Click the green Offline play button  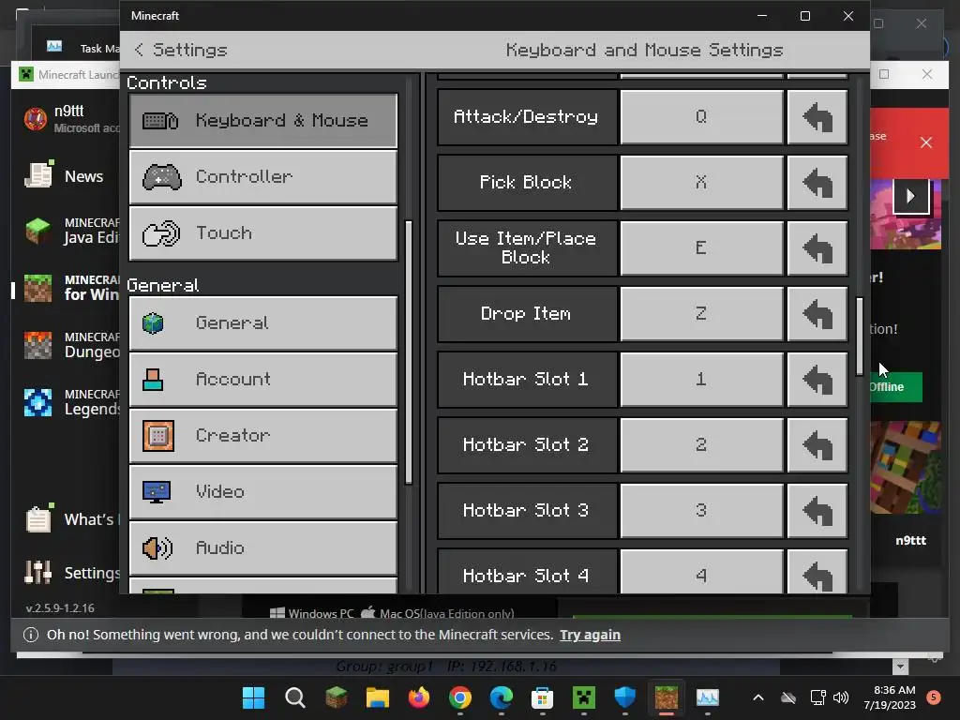click(x=895, y=387)
